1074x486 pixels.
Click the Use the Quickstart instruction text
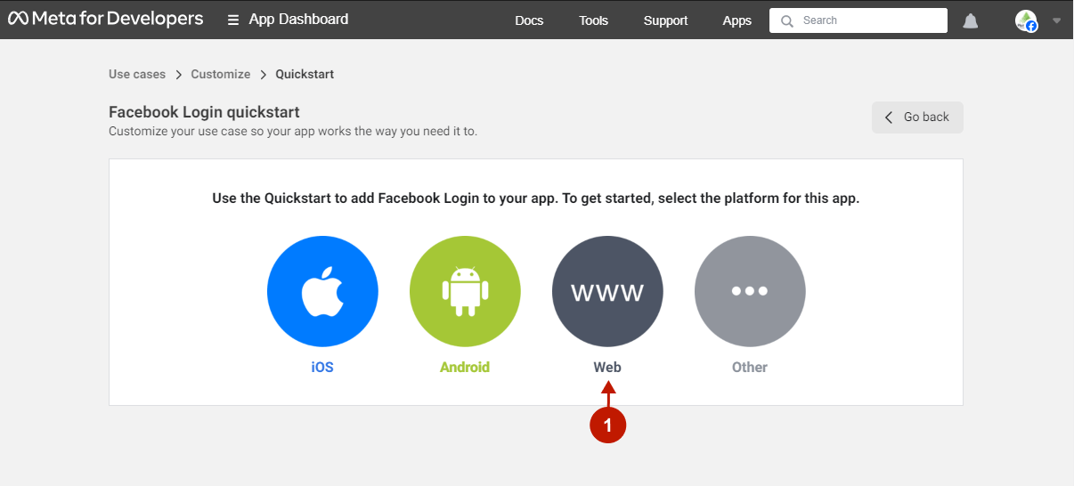click(x=536, y=198)
